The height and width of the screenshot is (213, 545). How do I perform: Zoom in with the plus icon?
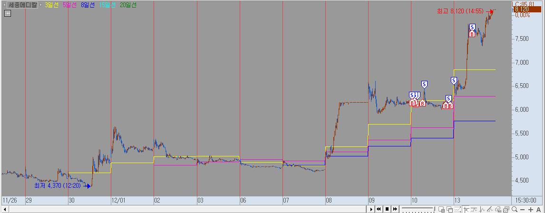(x=531, y=210)
